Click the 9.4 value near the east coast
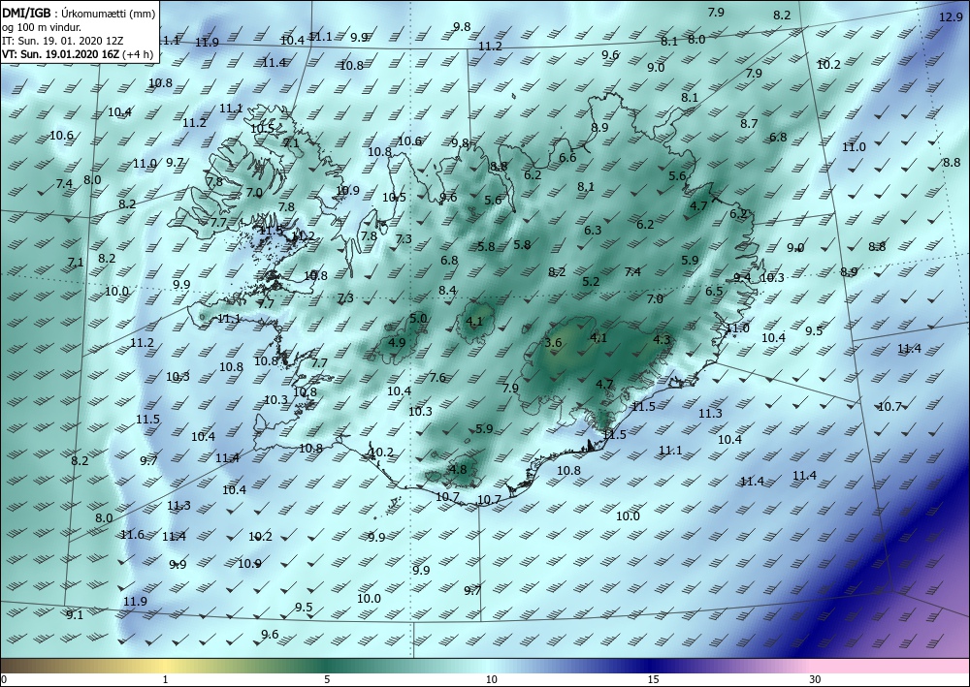Viewport: 970px width, 687px height. (742, 277)
